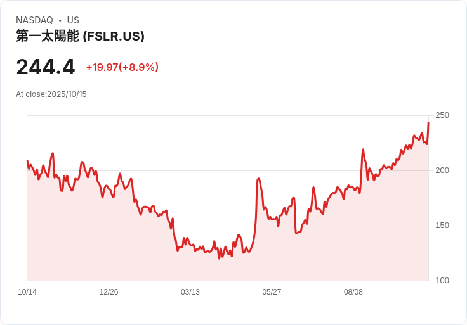Select the 05/27 date on x-axis

click(x=272, y=292)
